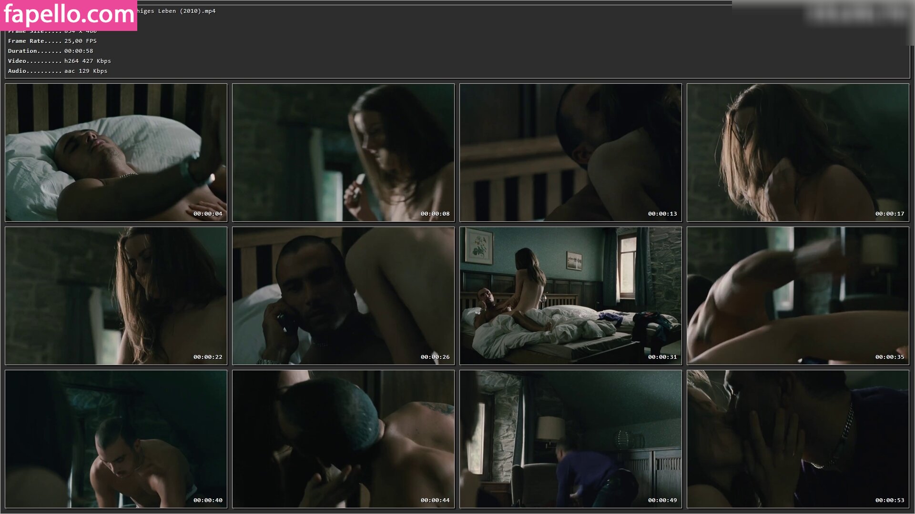Click the Frame Rate 25,00 FPS line
915x514 pixels.
click(x=52, y=41)
